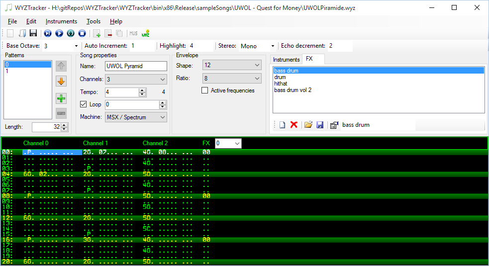Click the add pattern list icon
This screenshot has width=489, height=266.
(97, 33)
